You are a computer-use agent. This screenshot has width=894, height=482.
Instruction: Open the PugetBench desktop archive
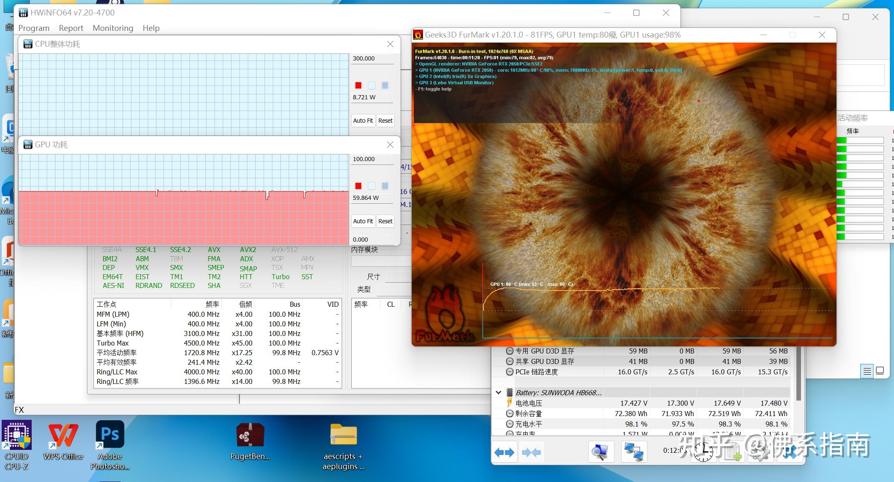[x=250, y=442]
